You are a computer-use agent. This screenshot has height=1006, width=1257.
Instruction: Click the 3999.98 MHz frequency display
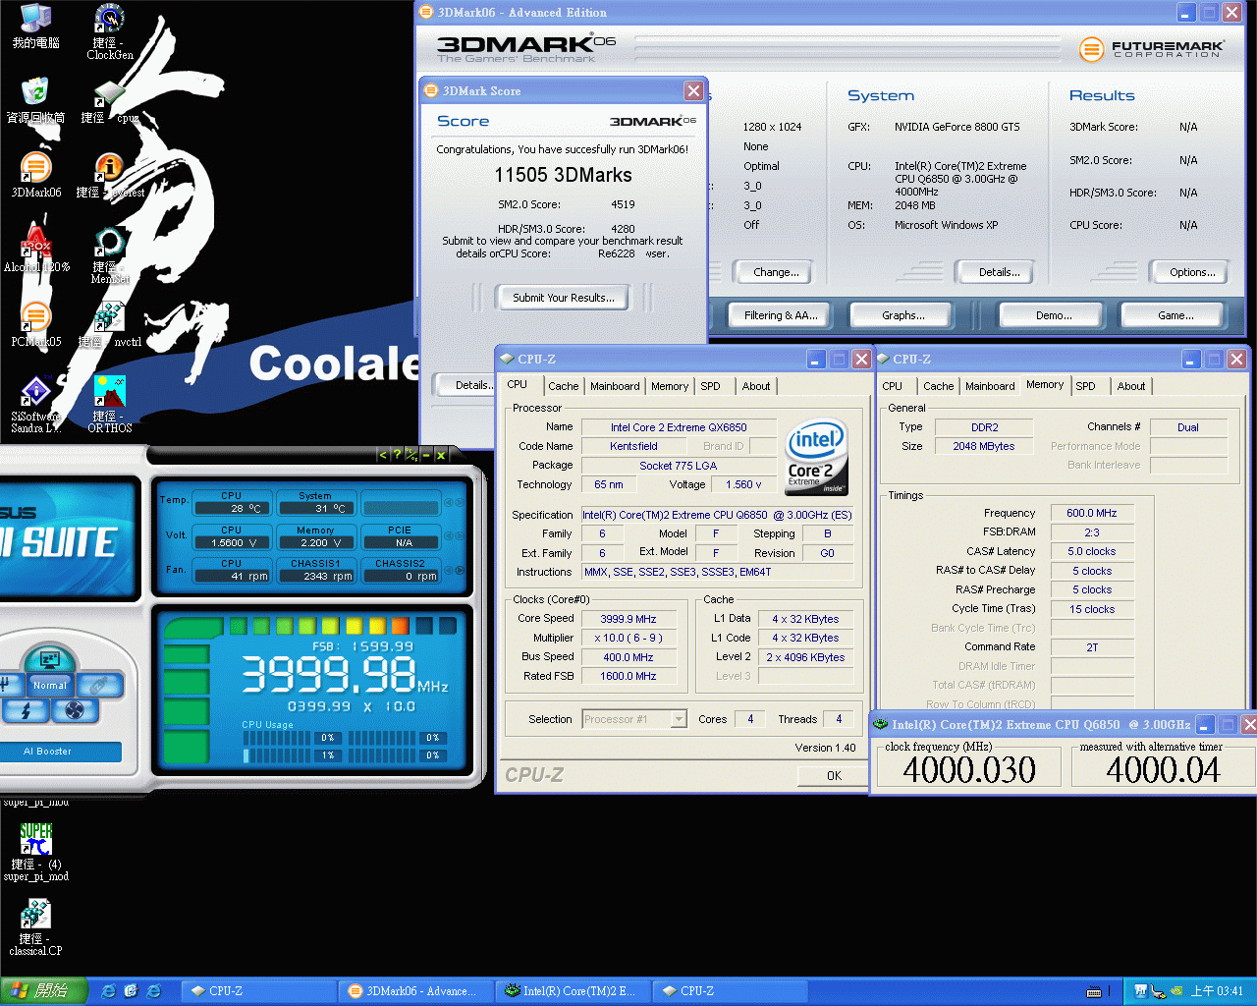tap(344, 674)
